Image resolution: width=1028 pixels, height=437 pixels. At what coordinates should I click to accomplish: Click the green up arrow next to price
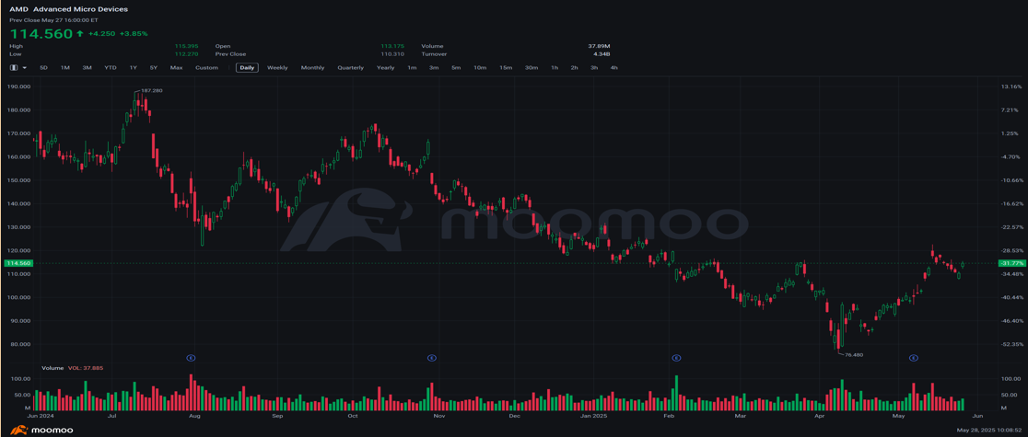(80, 33)
